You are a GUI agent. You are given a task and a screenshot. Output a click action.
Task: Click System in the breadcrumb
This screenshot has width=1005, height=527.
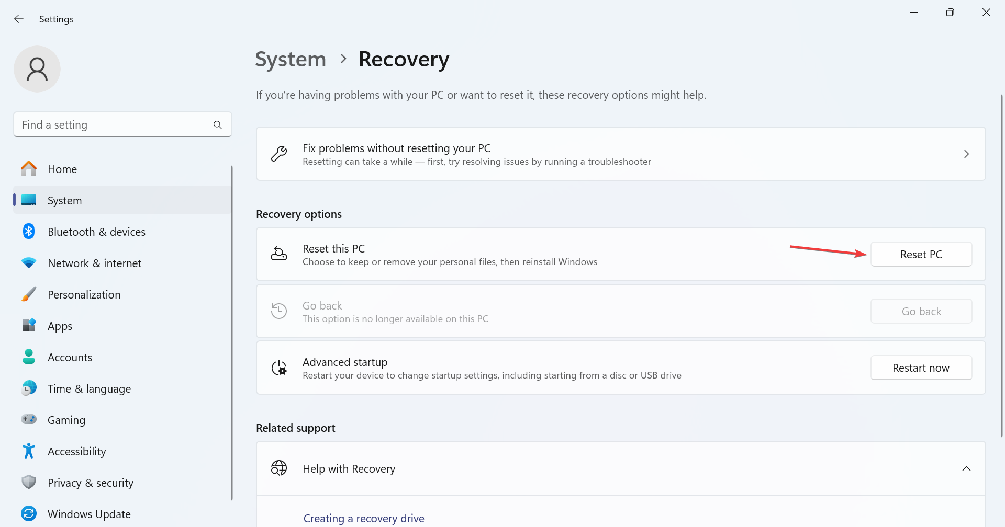(x=291, y=60)
